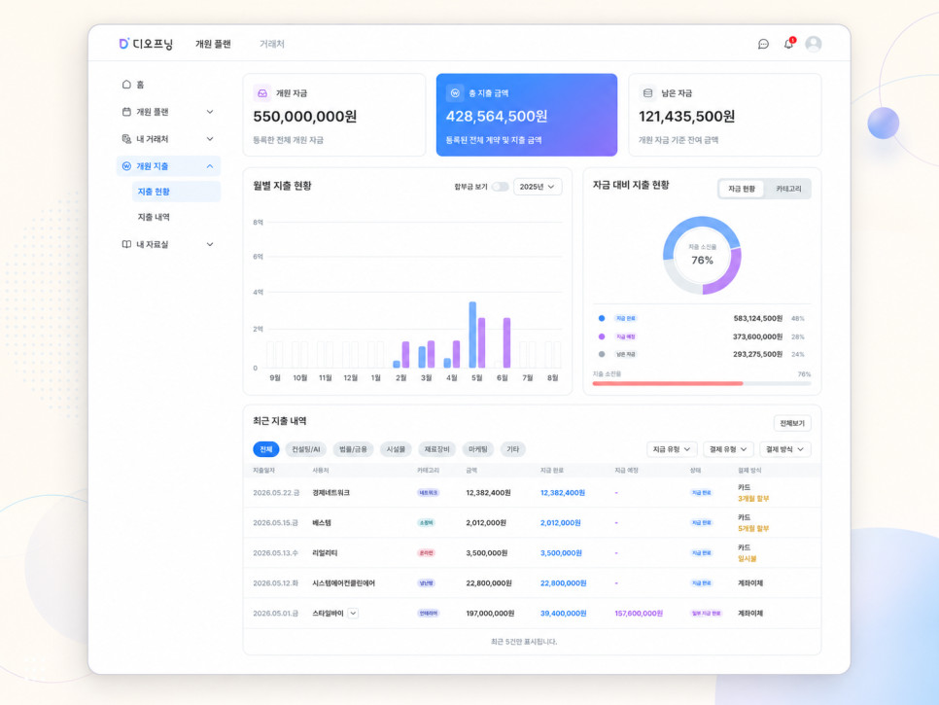Click the 내 자료실 book icon
The width and height of the screenshot is (939, 705).
pyautogui.click(x=126, y=244)
